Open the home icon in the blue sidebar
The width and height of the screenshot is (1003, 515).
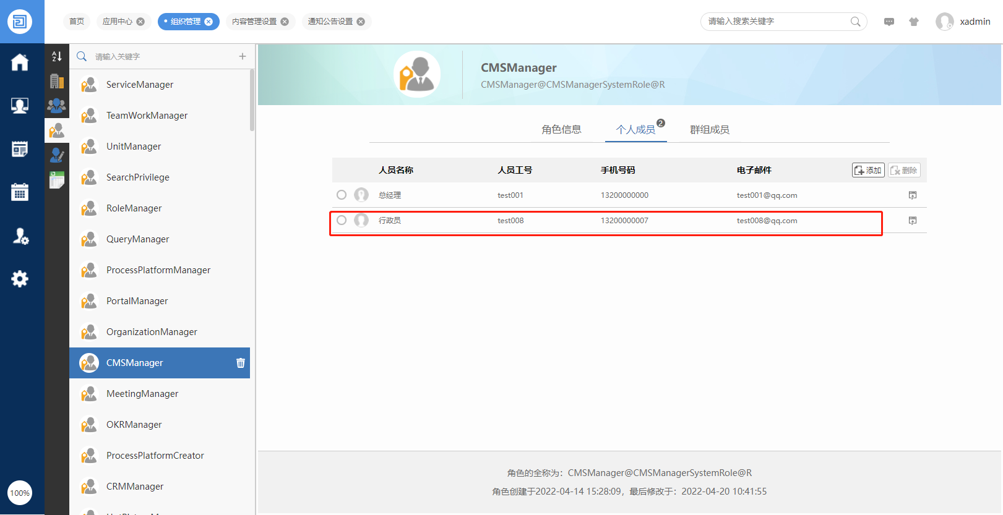(x=20, y=62)
